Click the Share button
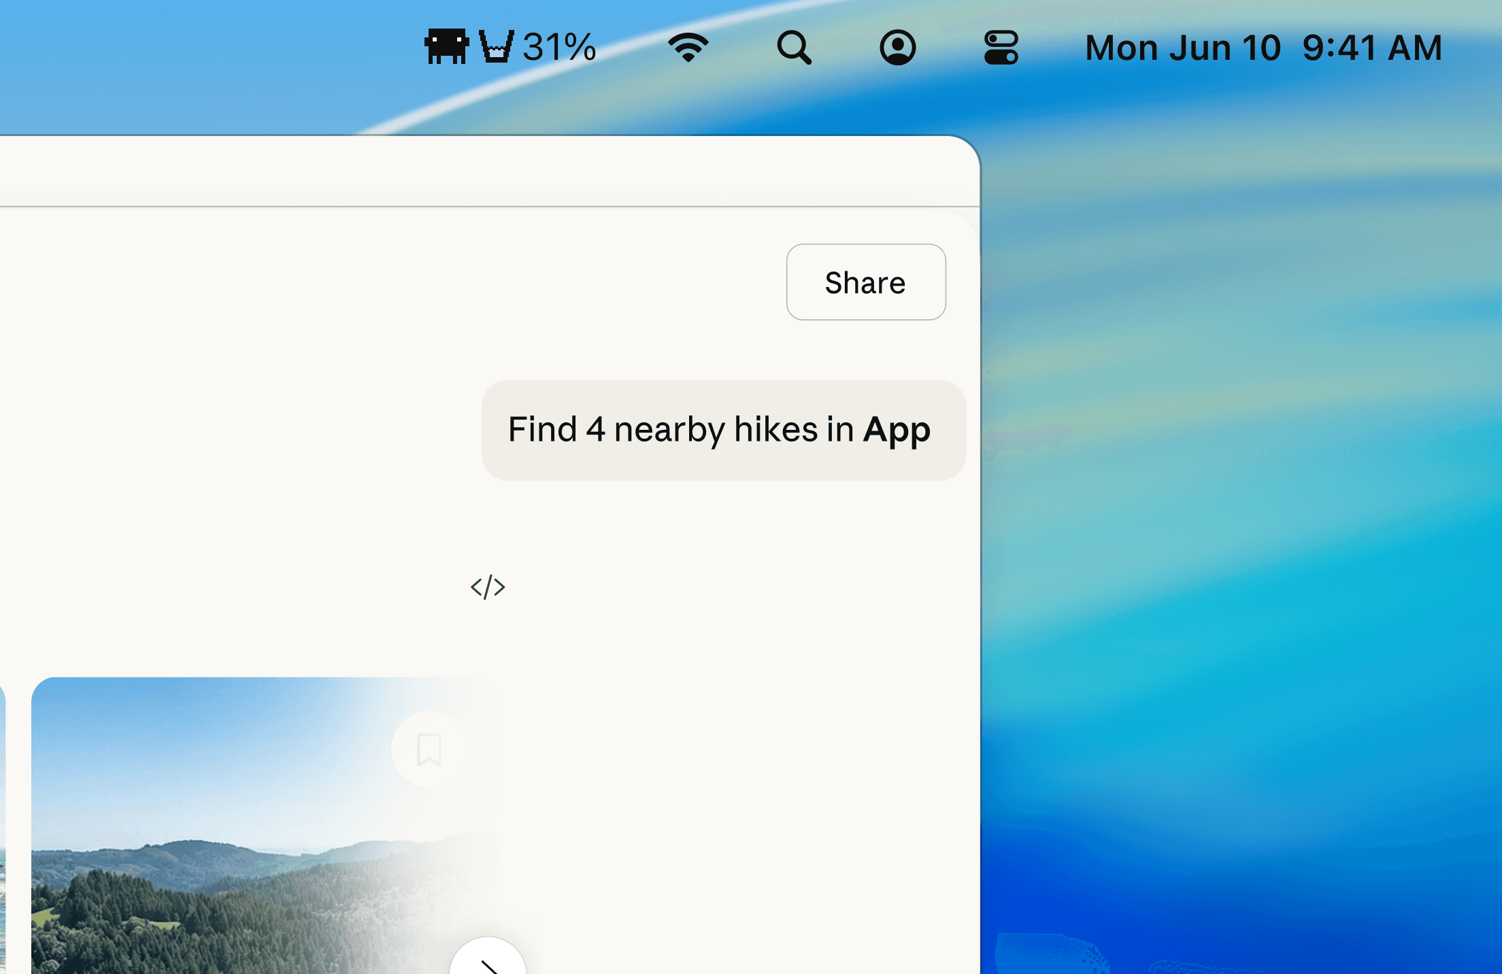Image resolution: width=1502 pixels, height=974 pixels. pos(865,282)
